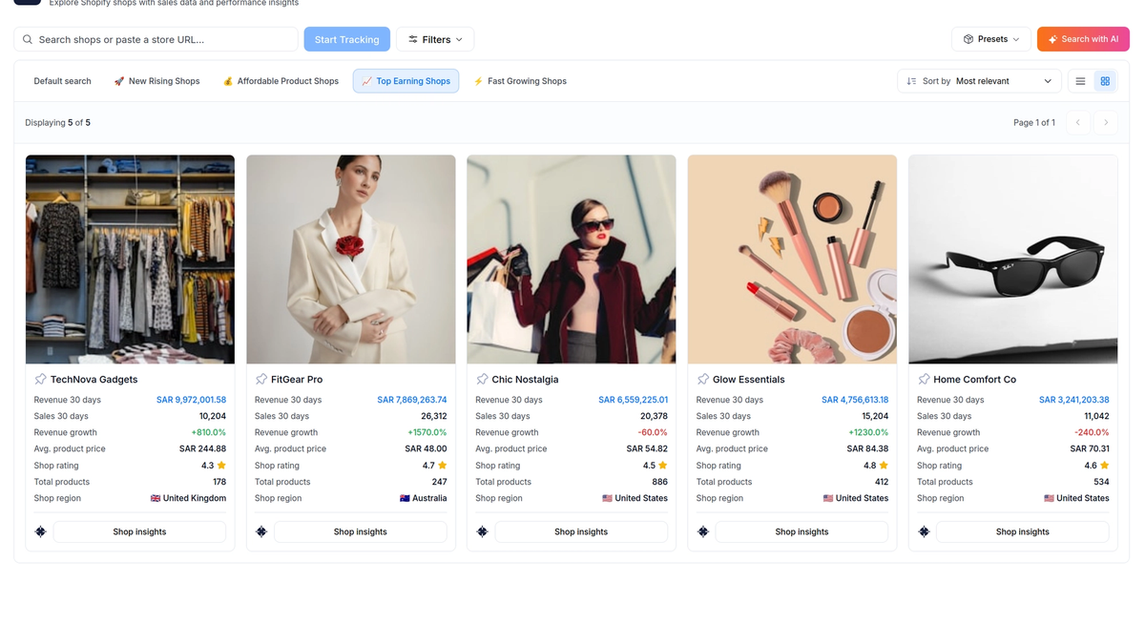Select the Top Earning Shops tab
This screenshot has height=644, width=1145.
coord(406,81)
